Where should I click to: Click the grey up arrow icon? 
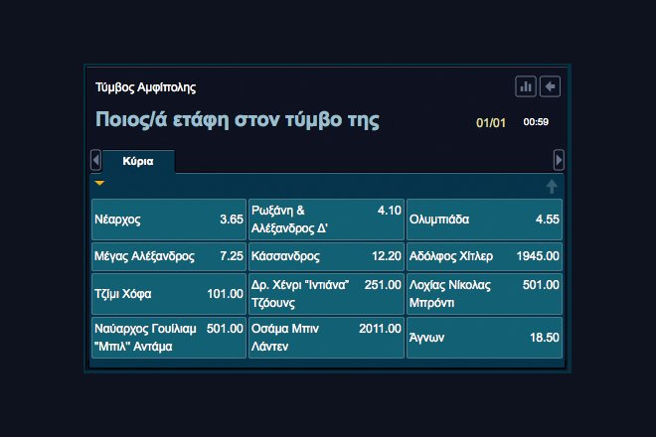point(553,186)
